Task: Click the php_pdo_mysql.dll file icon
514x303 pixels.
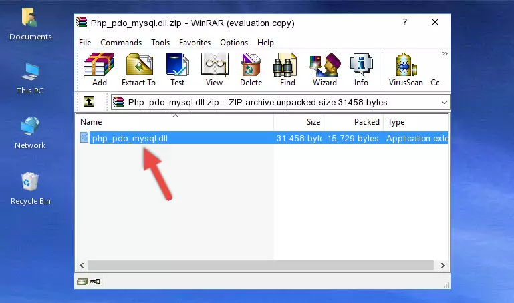Action: [84, 137]
